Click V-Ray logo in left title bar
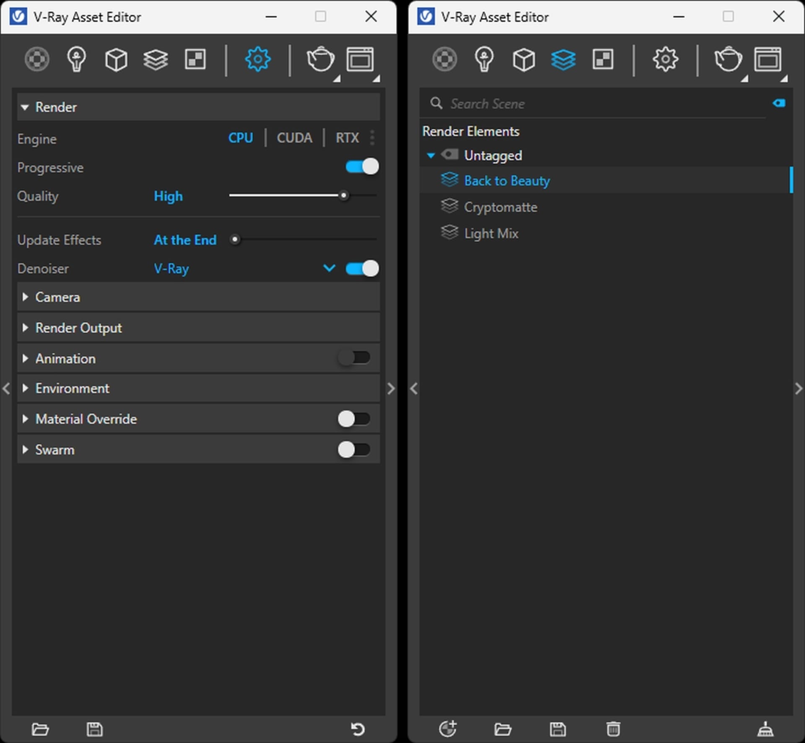The height and width of the screenshot is (743, 805). (x=18, y=17)
